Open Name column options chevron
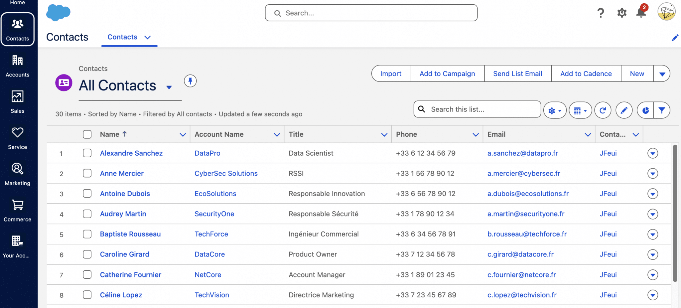This screenshot has width=681, height=308. coord(183,135)
